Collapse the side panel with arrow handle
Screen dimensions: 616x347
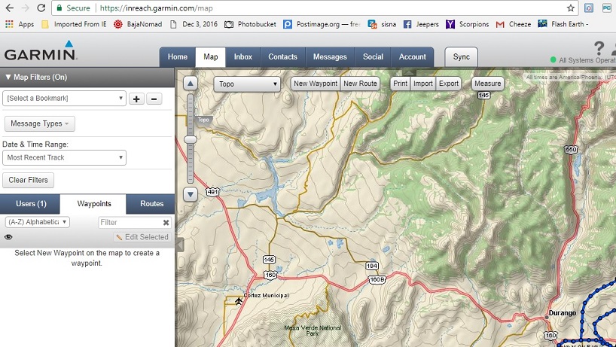coord(179,244)
